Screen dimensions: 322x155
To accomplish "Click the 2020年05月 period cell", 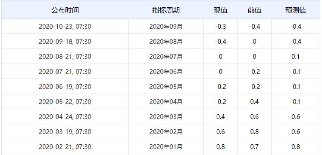I will [166, 86].
